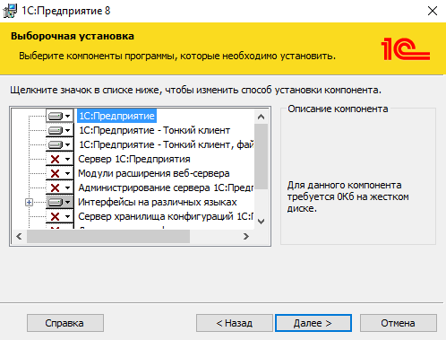Select the '1С:Предприятие - Тонкий клиент' label
The image size is (446, 340).
154,130
